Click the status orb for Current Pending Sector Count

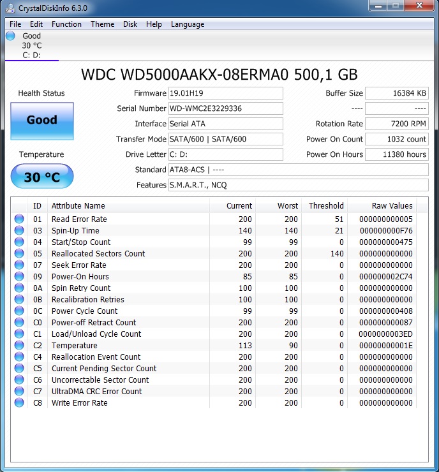[x=19, y=368]
